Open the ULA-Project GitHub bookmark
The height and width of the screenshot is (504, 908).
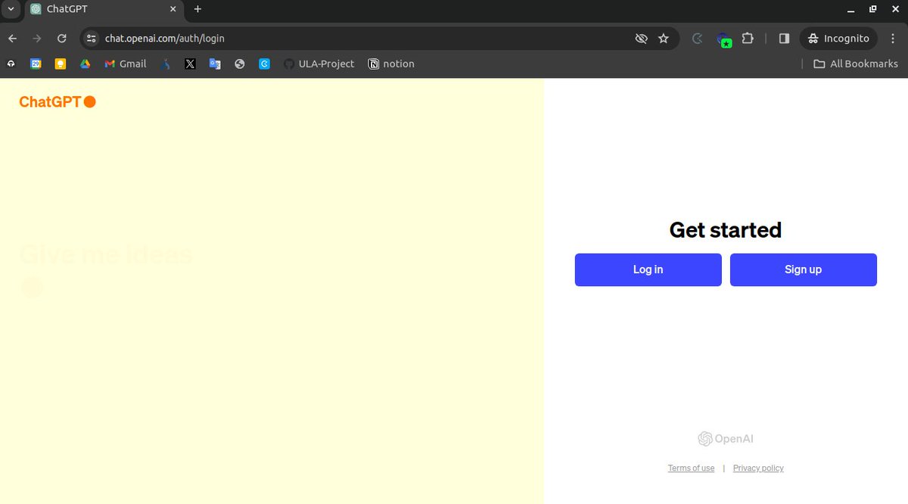[319, 64]
